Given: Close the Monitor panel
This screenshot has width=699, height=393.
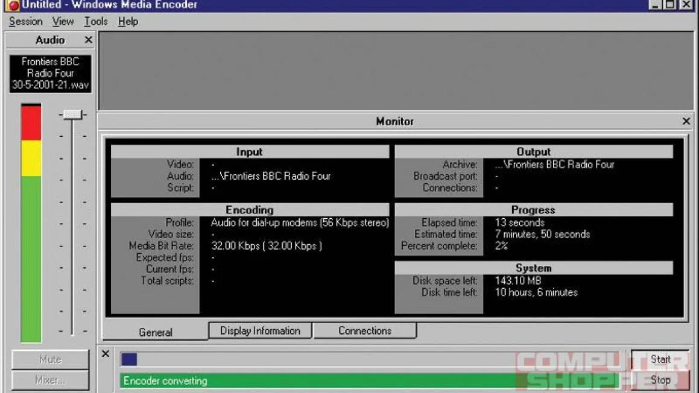Looking at the screenshot, I should coord(686,121).
